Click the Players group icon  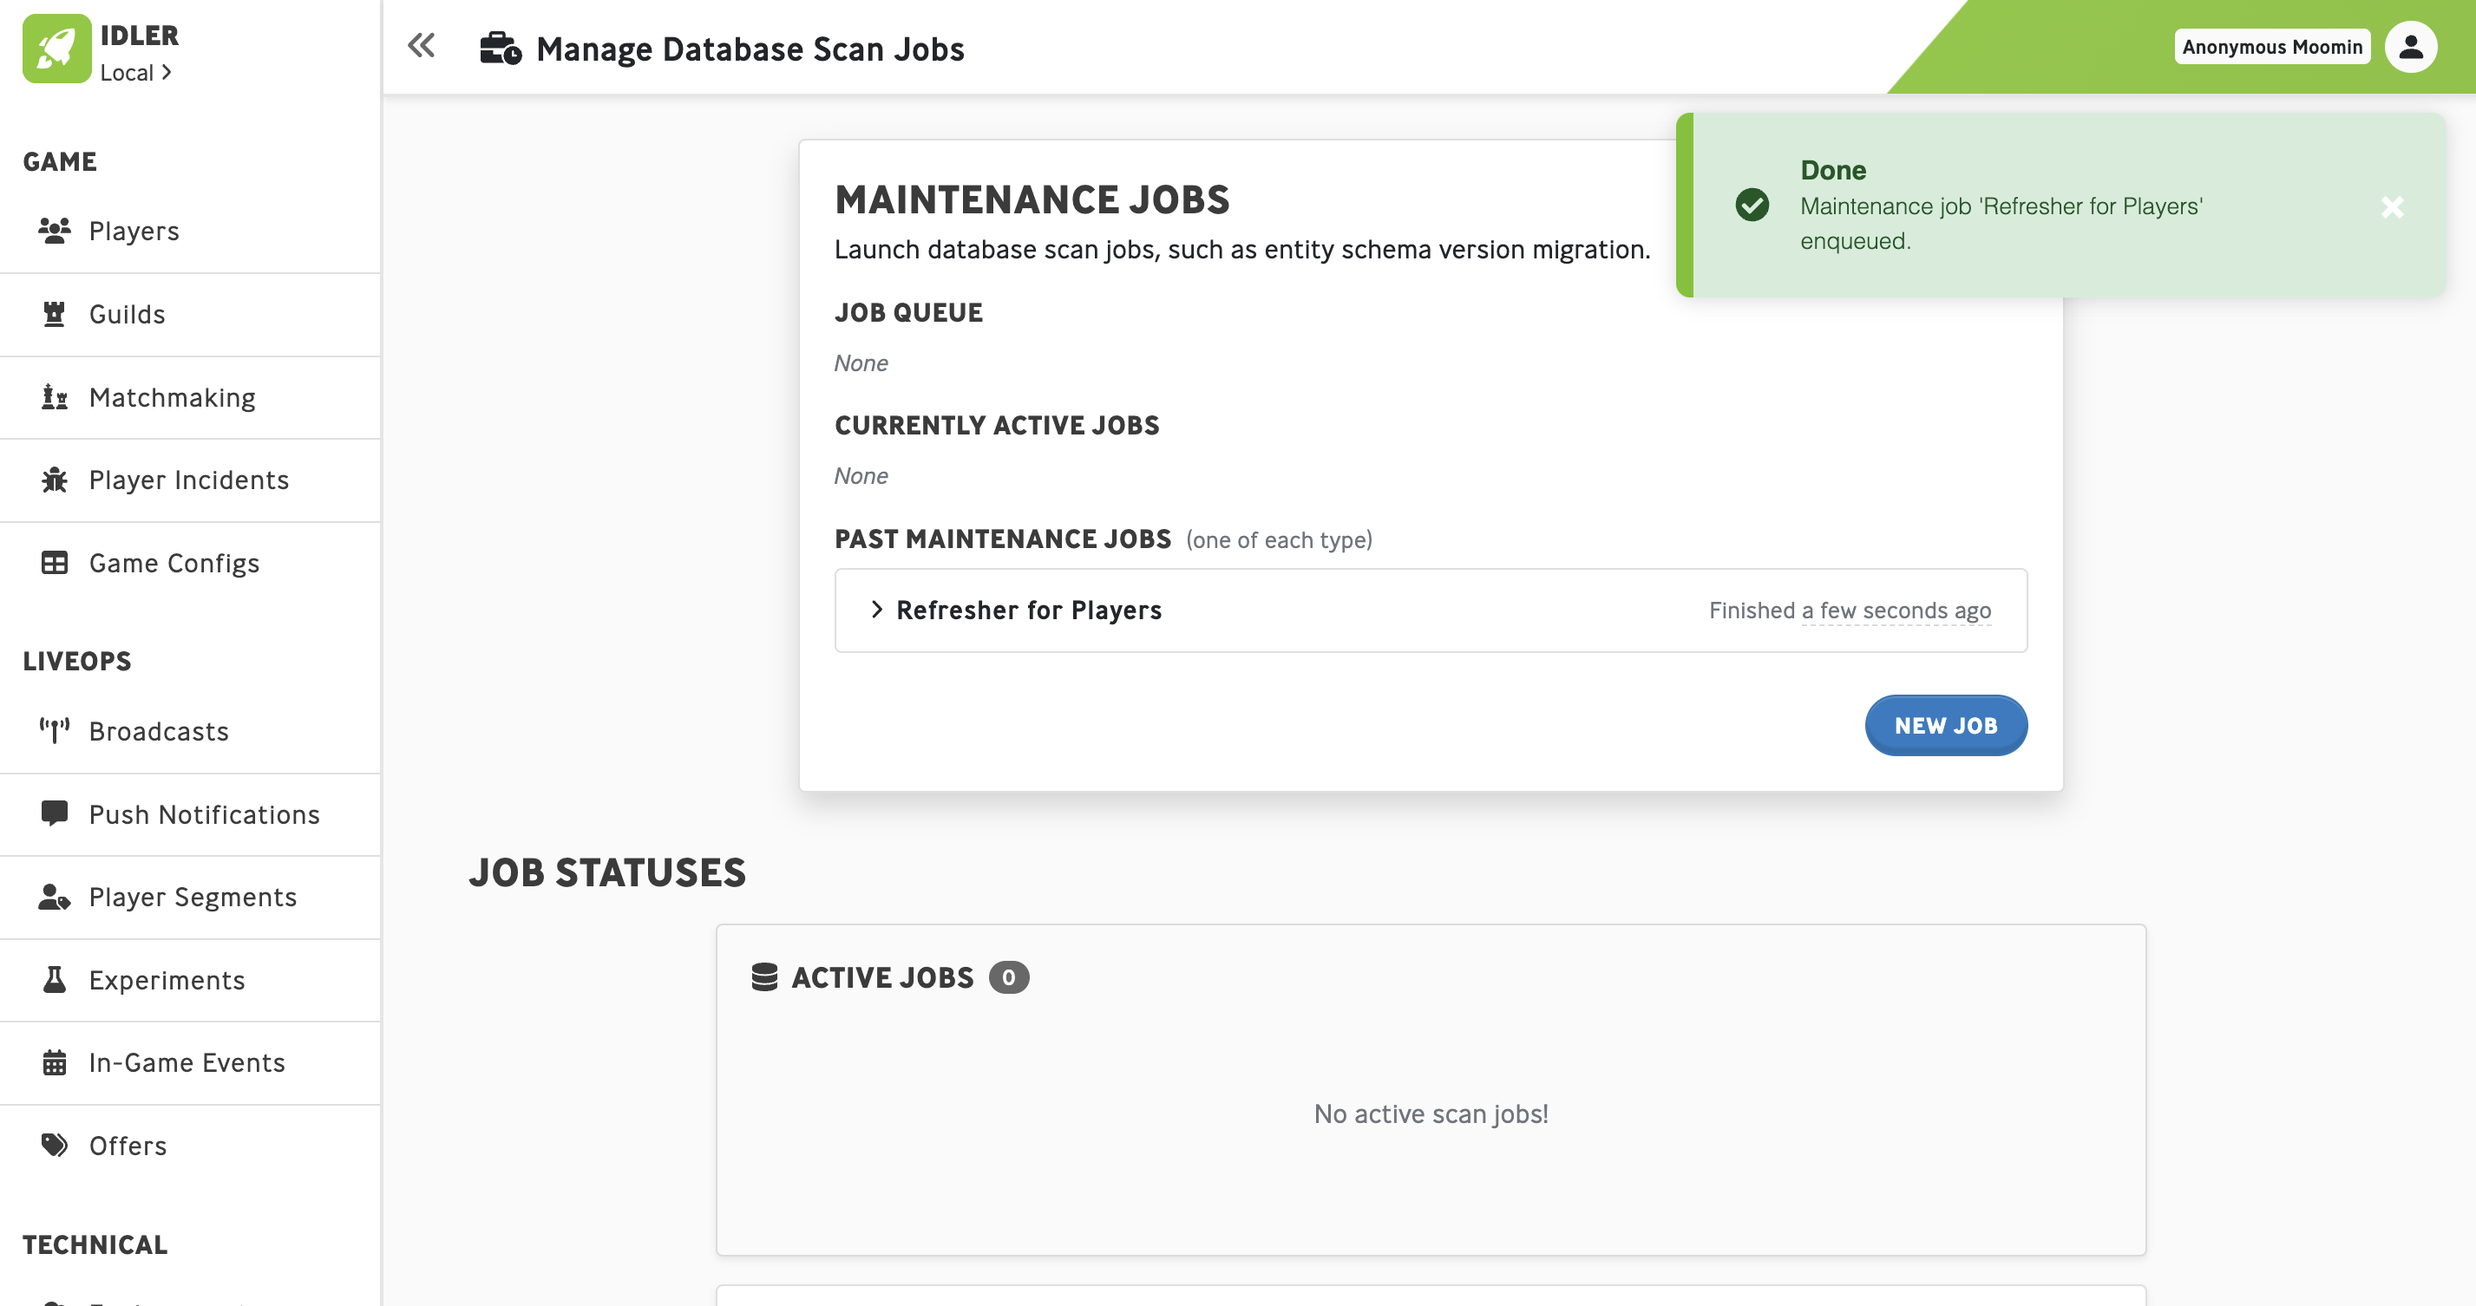tap(55, 231)
